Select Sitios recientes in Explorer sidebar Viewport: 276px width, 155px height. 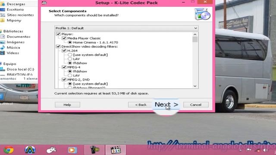point(20,15)
